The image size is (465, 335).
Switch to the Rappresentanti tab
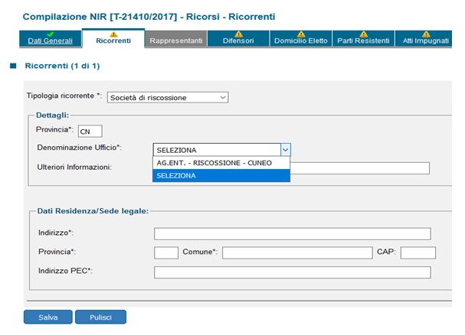(x=175, y=41)
